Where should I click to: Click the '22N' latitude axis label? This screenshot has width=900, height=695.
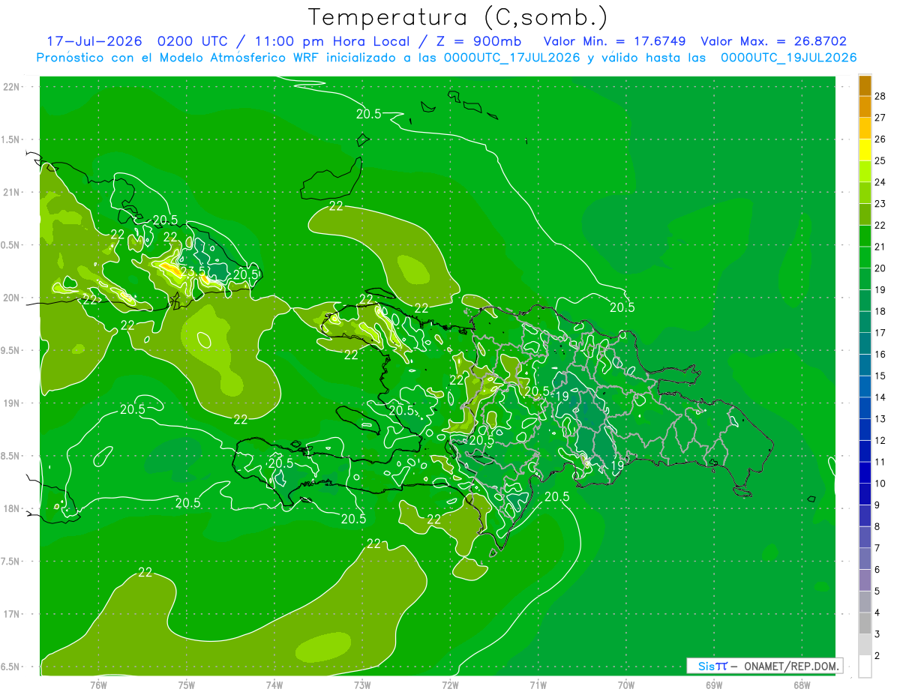pyautogui.click(x=11, y=87)
